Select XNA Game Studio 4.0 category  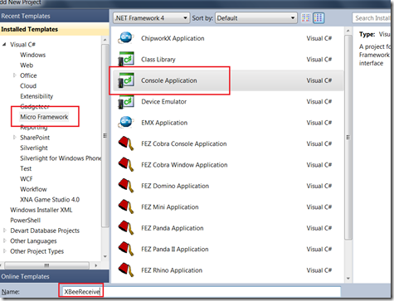pyautogui.click(x=50, y=200)
